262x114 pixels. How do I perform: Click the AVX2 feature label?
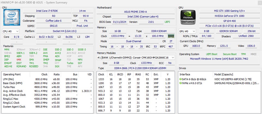pyautogui.click(x=58, y=53)
